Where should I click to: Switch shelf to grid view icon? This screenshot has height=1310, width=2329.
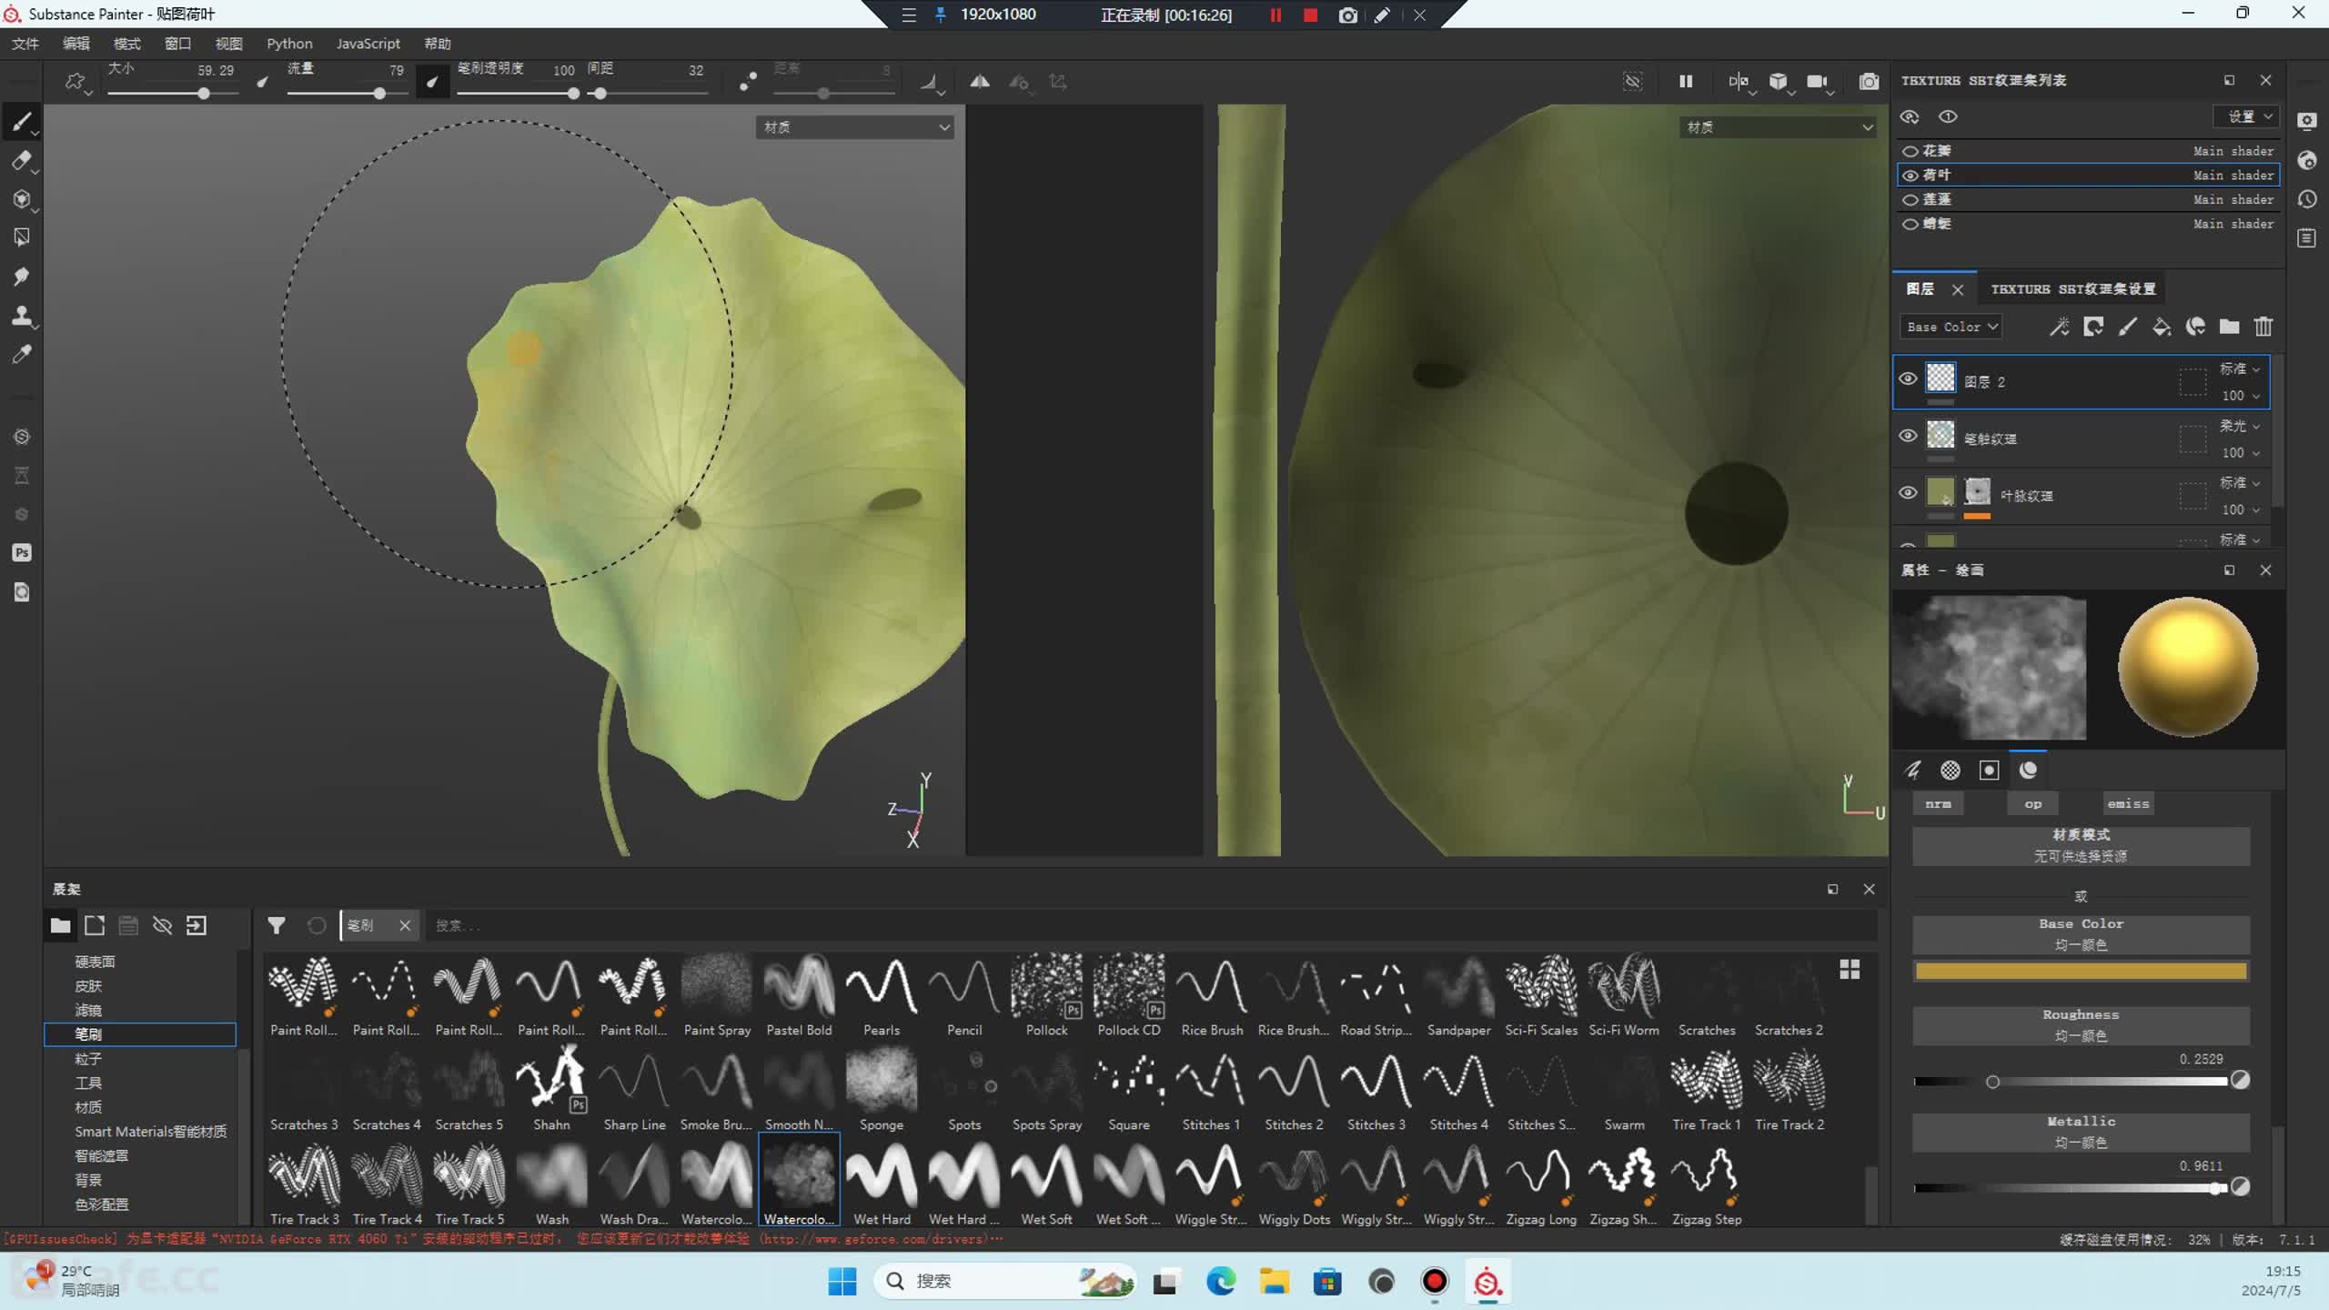pos(1850,970)
